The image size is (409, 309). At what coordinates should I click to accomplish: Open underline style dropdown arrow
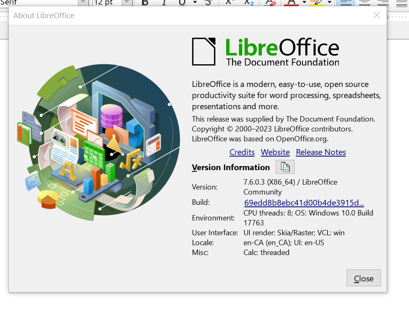click(x=195, y=2)
